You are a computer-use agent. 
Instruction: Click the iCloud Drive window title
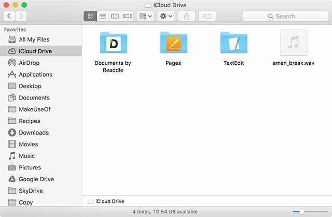[x=170, y=5]
